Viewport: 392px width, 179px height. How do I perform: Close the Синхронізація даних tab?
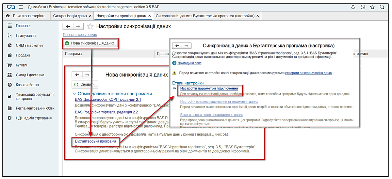click(x=90, y=16)
